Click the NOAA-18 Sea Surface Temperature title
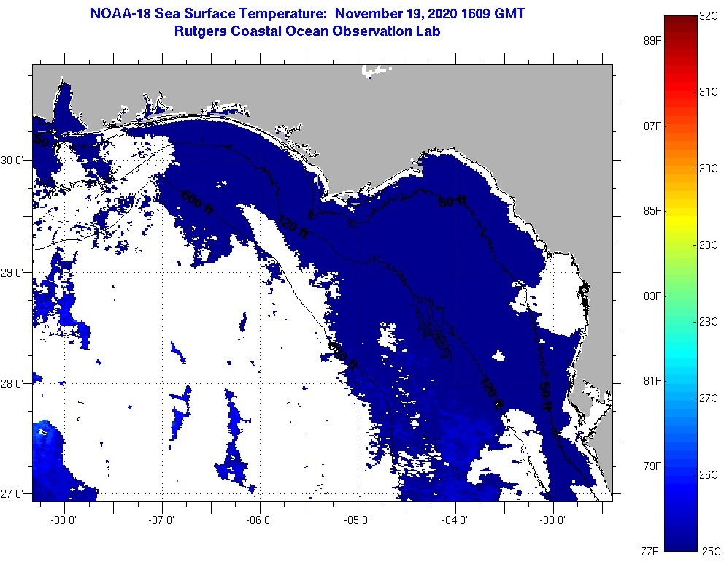Viewport: 724px width, 562px height. pyautogui.click(x=307, y=14)
